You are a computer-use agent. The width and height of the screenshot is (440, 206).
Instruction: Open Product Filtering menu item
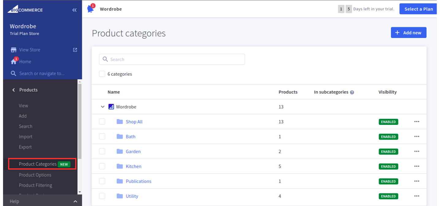[x=36, y=185]
